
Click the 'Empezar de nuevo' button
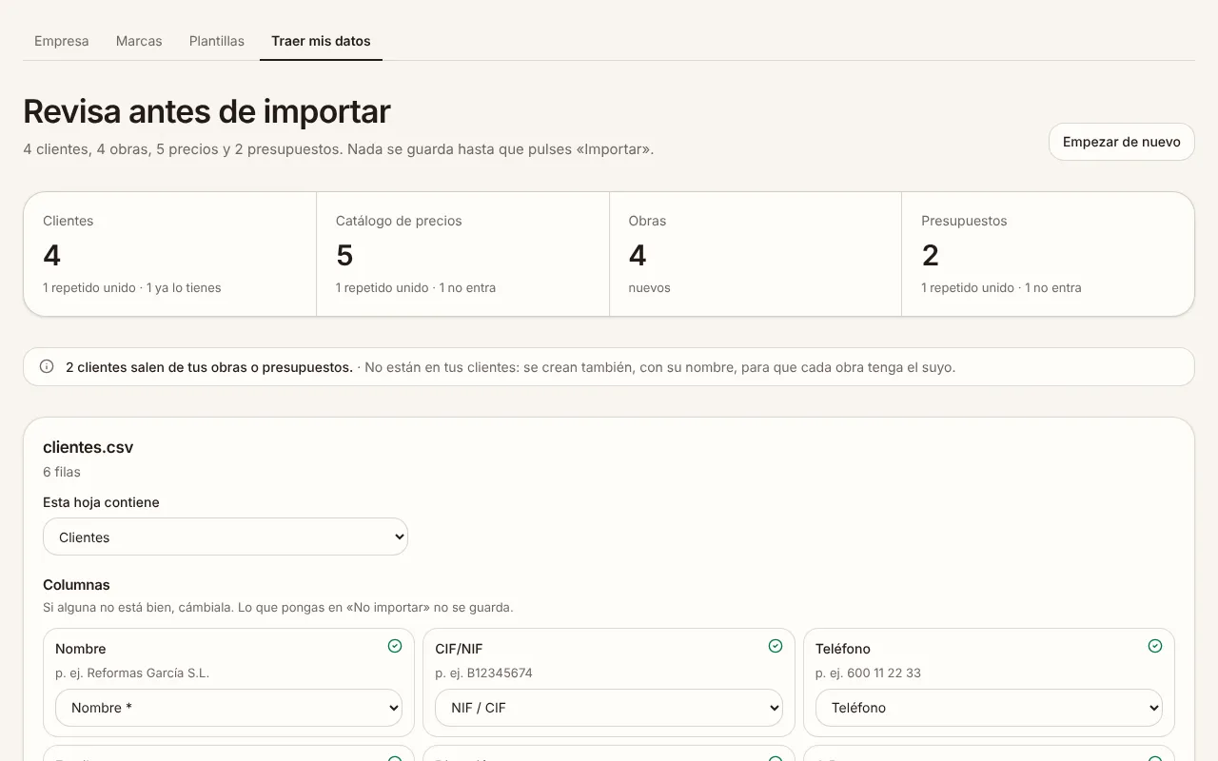coord(1122,142)
